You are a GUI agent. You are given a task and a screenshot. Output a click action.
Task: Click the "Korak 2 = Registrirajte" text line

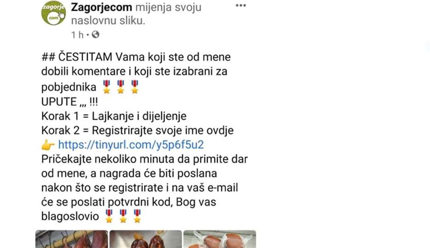[137, 131]
